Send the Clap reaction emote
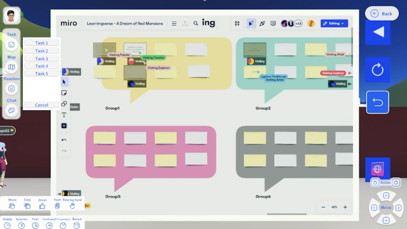Screen dimensions: 407x229 tap(27, 206)
